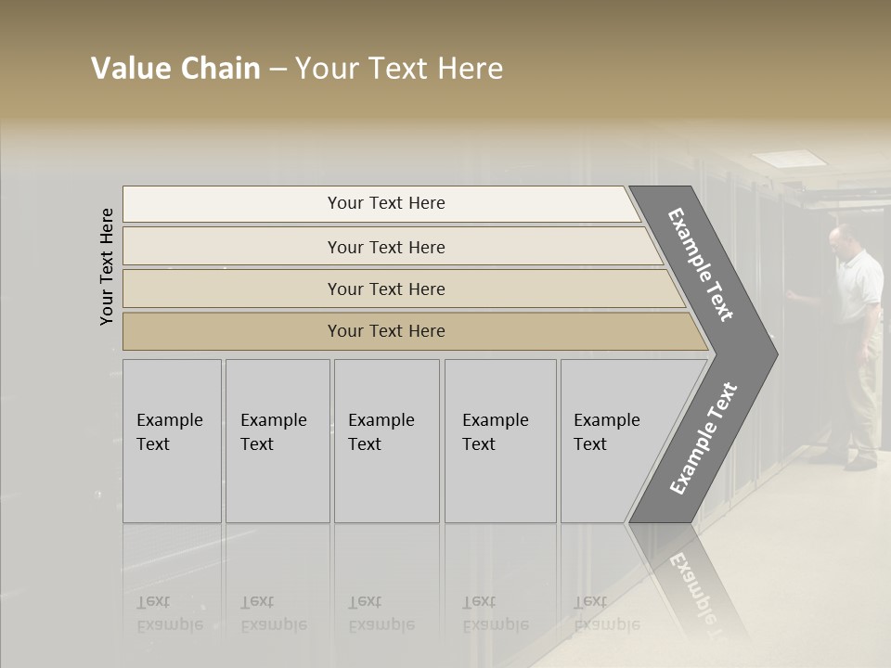
Task: Click the upper dark arrow 'Example Text' label
Action: [x=701, y=264]
